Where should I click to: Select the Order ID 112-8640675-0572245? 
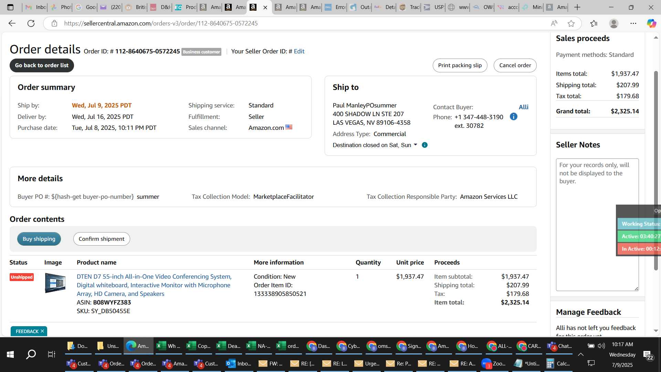tap(147, 51)
